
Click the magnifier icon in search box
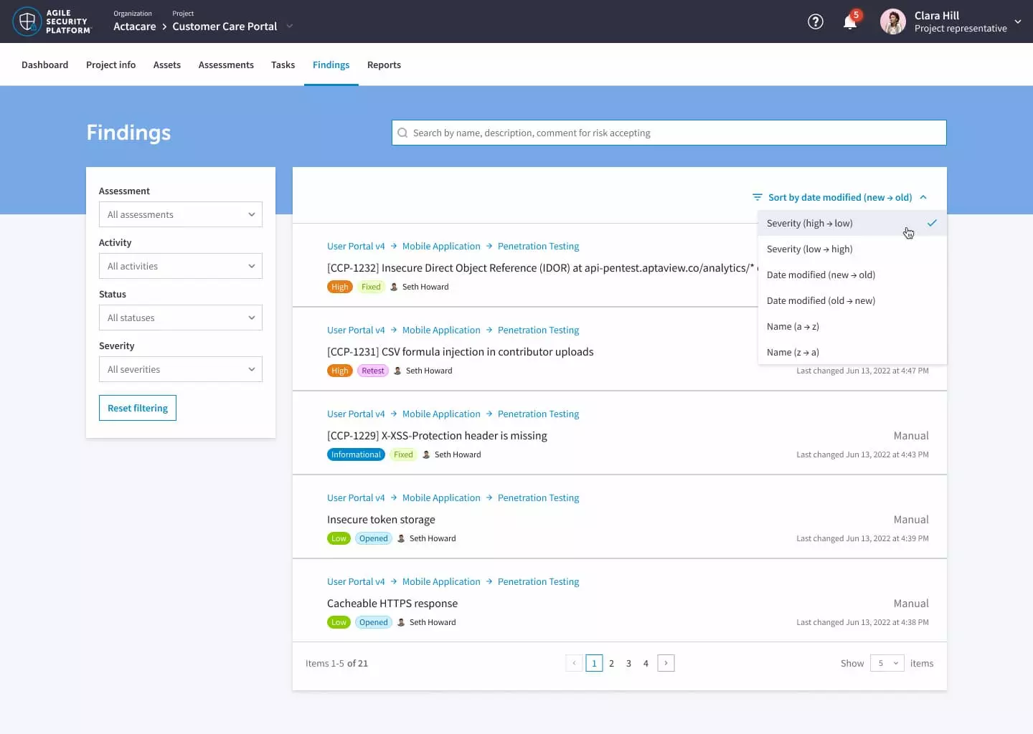click(402, 133)
